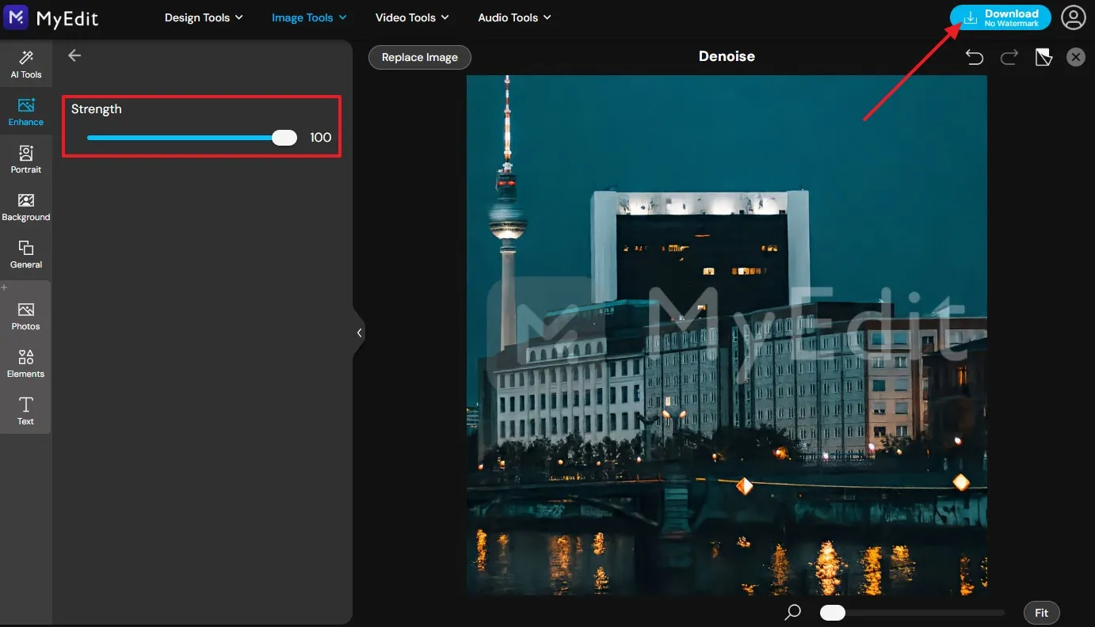Open the Elements panel icon
Image resolution: width=1095 pixels, height=627 pixels.
click(26, 363)
